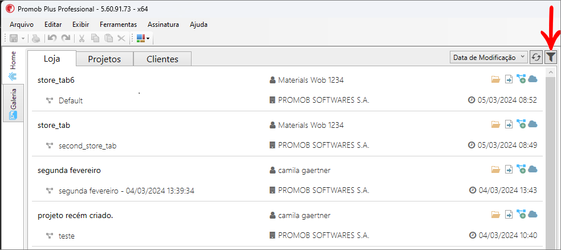
Task: Click PROMOB SOFTWARES S.A. in the Default row
Action: point(323,100)
